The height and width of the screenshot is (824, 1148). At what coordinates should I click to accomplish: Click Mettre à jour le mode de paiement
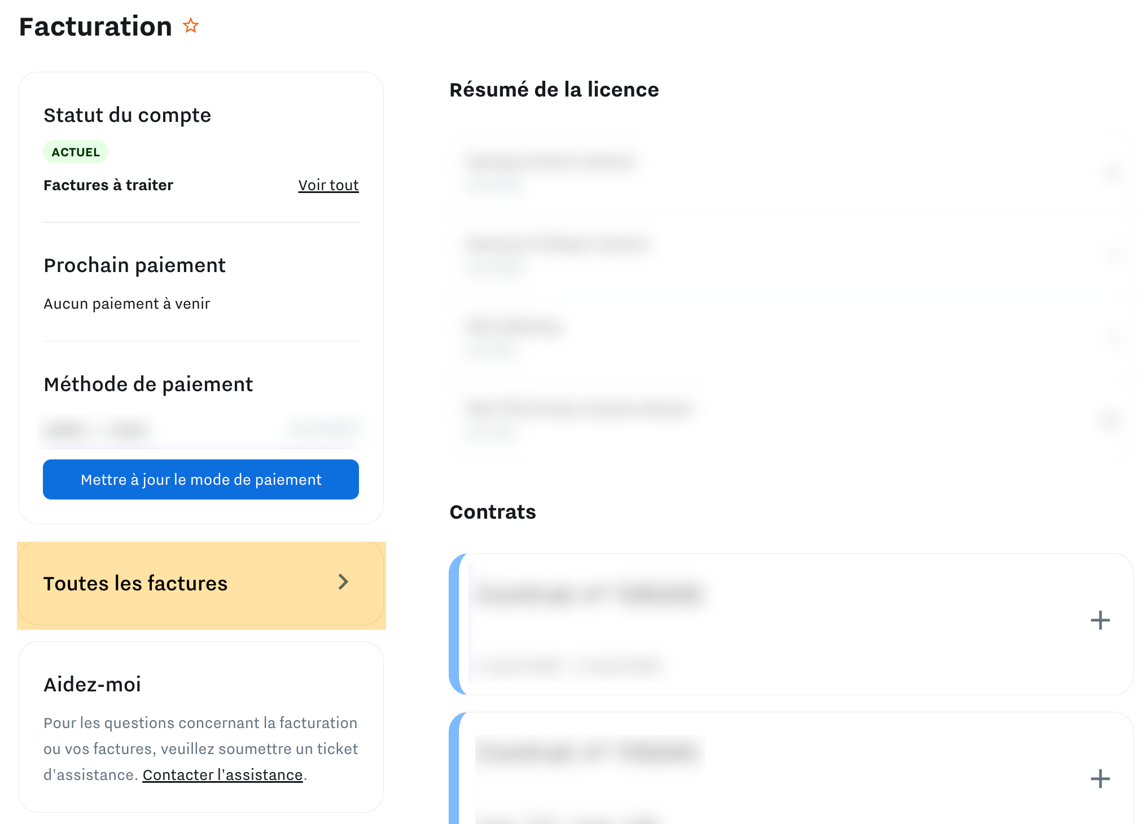coord(201,479)
